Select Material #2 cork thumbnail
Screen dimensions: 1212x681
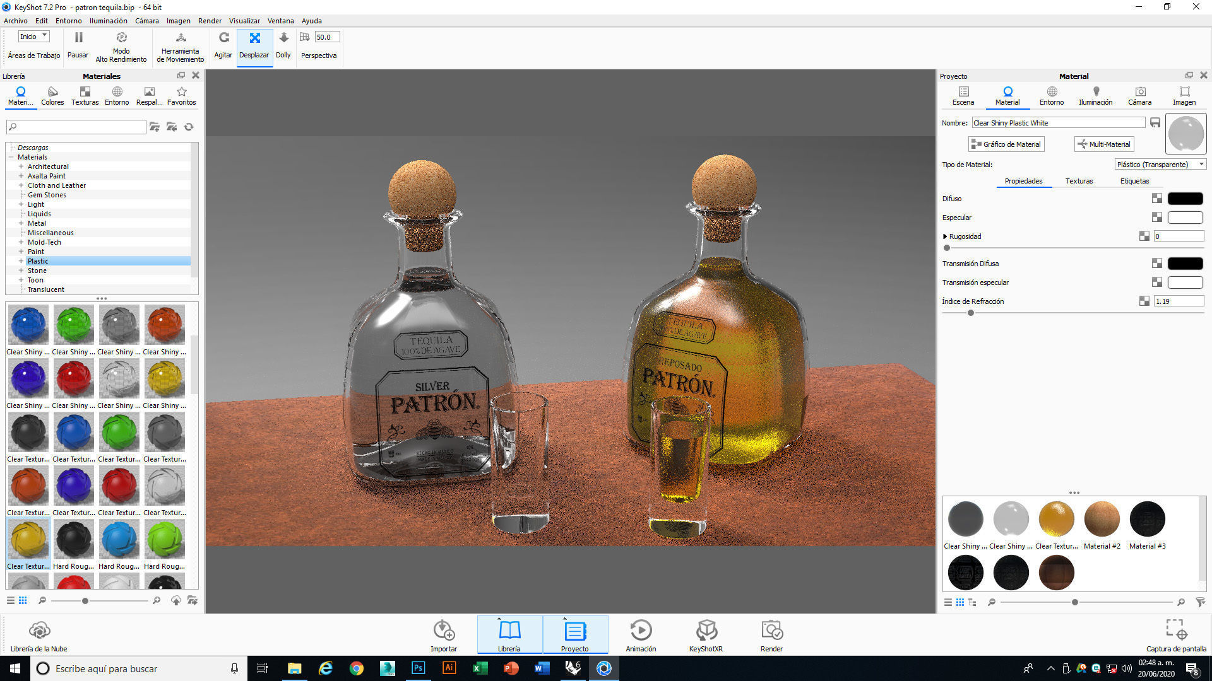(x=1102, y=518)
